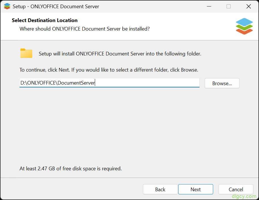Cancel the ONLYOFFICE setup
259x200 pixels.
[x=236, y=189]
